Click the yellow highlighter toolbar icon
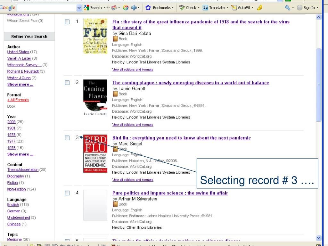Image resolution: width=328 pixels, height=246 pixels. coord(259,8)
